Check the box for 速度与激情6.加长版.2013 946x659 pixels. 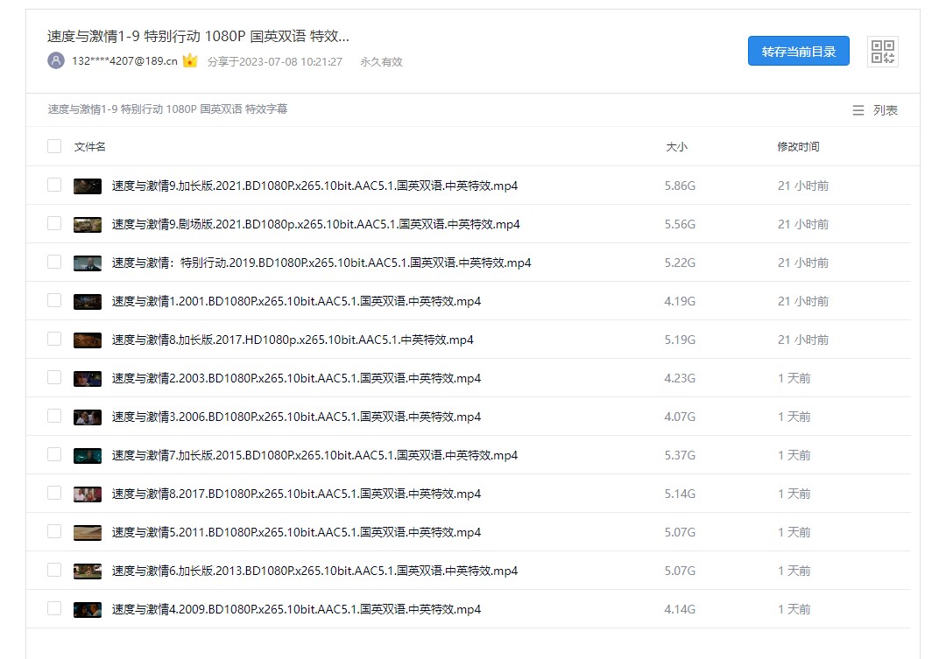pyautogui.click(x=54, y=571)
